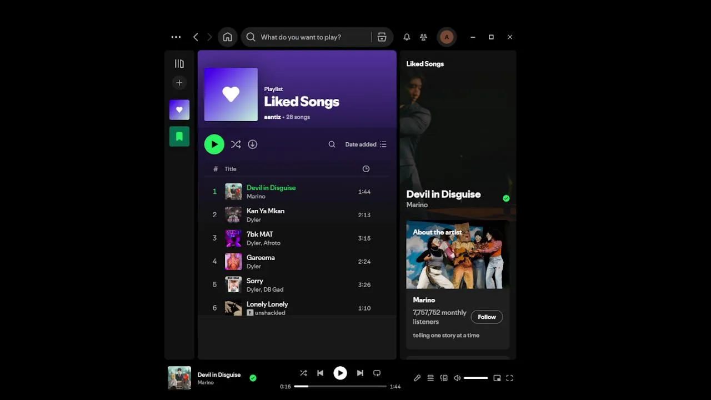Open the green bookmark sidebar item
This screenshot has height=400, width=711.
(x=179, y=137)
